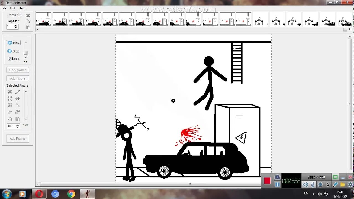Copy the selected figure icon
Image resolution: width=354 pixels, height=199 pixels.
click(x=10, y=119)
